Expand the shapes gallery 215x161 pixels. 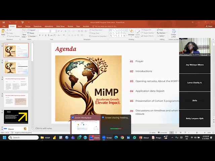click(127, 36)
